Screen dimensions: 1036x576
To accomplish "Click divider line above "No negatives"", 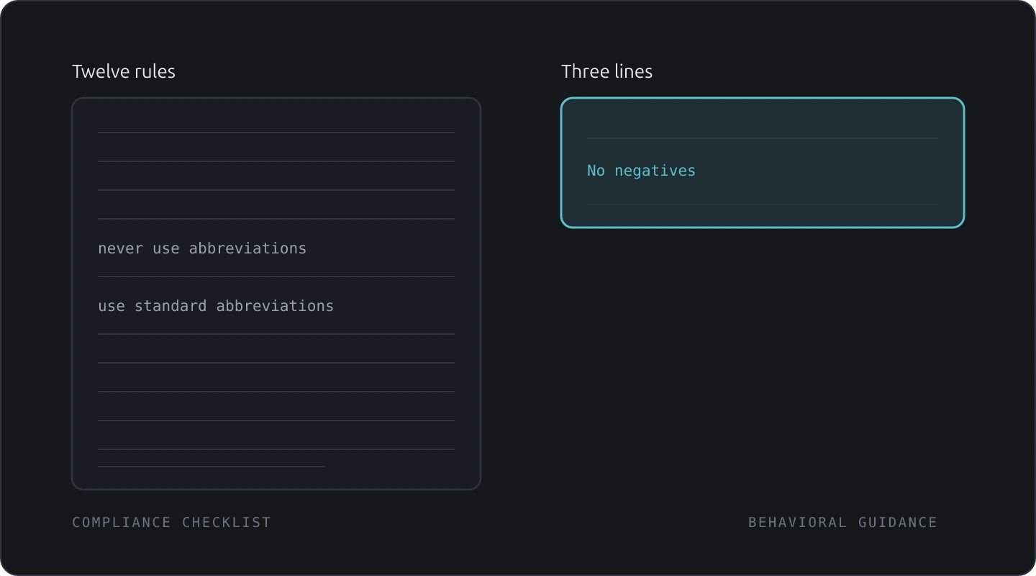I will click(x=763, y=138).
